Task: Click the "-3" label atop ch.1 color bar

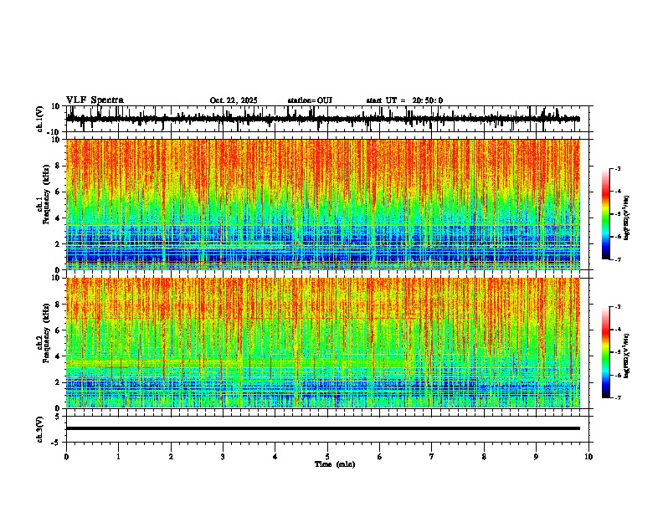Action: coord(617,168)
